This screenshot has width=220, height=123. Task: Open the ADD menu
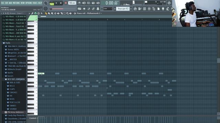pos(11,3)
